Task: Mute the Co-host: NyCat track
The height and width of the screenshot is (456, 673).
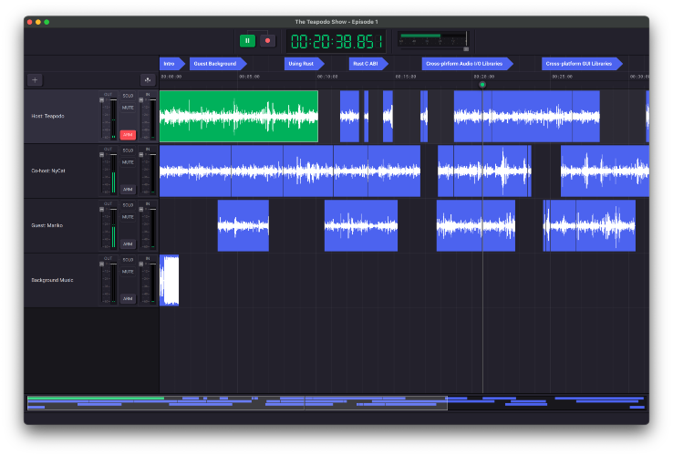Action: 128,162
